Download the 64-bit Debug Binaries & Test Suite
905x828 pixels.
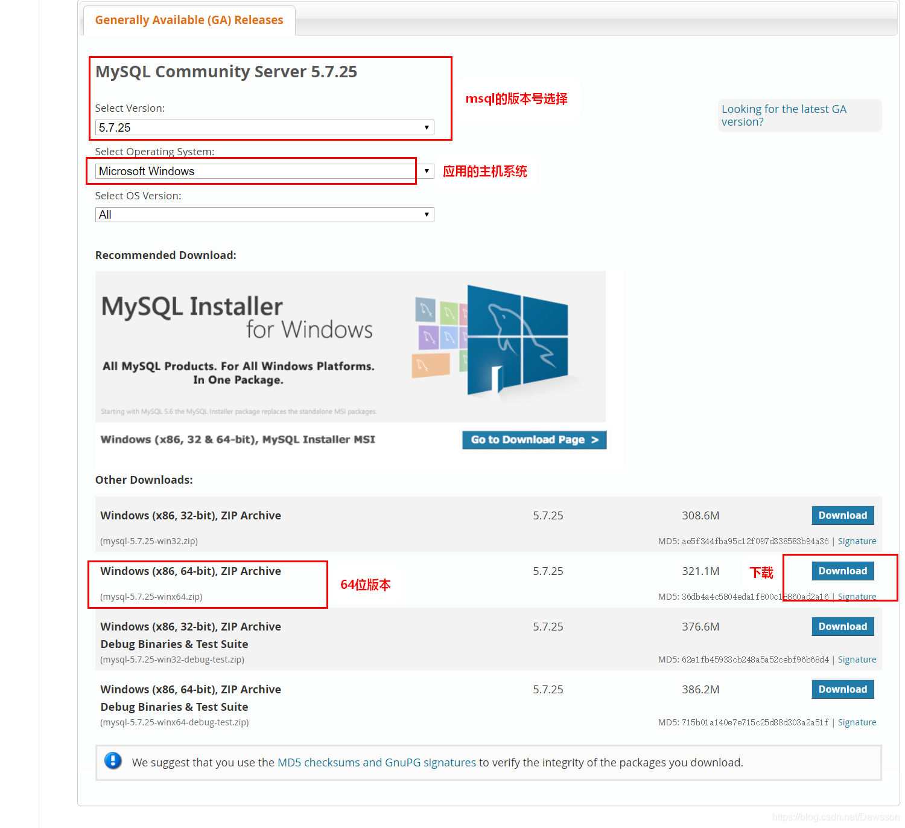click(842, 689)
